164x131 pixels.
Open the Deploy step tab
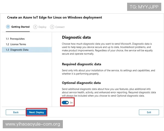coord(40,27)
